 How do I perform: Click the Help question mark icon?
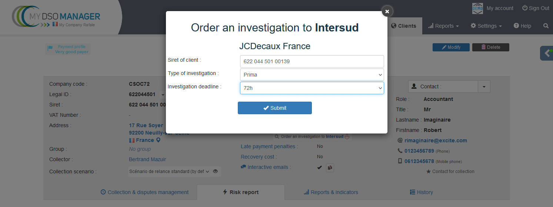[516, 26]
